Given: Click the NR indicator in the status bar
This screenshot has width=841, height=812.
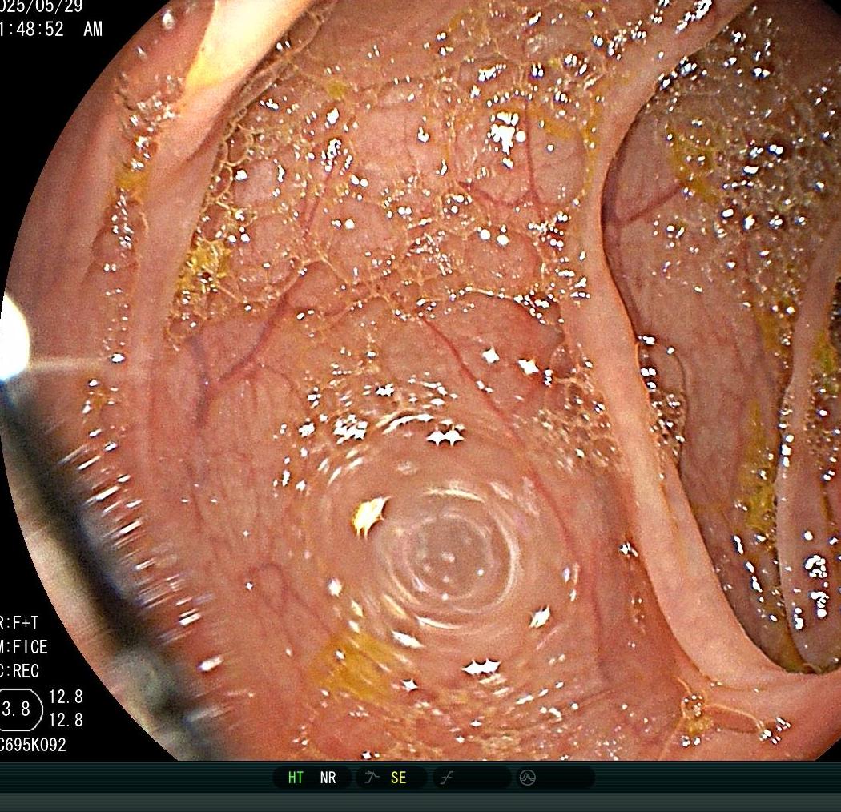Looking at the screenshot, I should click(328, 778).
